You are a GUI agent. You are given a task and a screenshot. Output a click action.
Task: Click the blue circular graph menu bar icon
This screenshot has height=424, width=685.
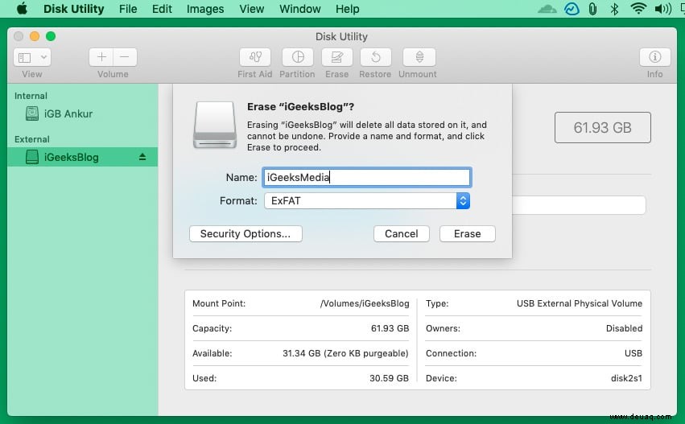(572, 9)
